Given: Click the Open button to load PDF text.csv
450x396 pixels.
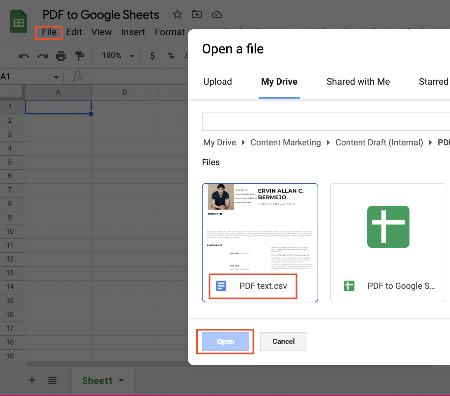Looking at the screenshot, I should 225,341.
